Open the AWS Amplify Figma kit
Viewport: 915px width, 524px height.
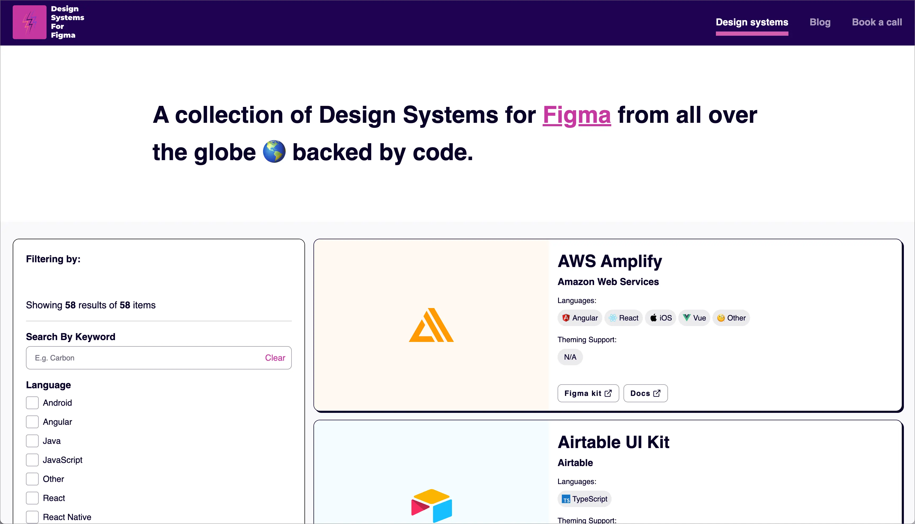click(x=588, y=393)
